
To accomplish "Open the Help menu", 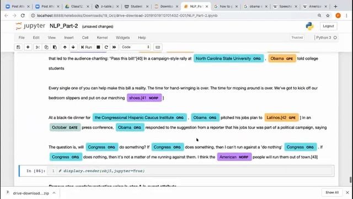I will (142, 38).
